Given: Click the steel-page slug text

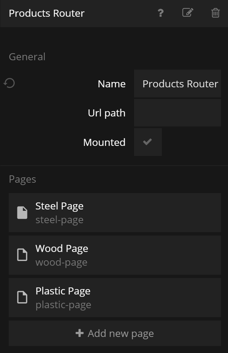Looking at the screenshot, I should 60,220.
